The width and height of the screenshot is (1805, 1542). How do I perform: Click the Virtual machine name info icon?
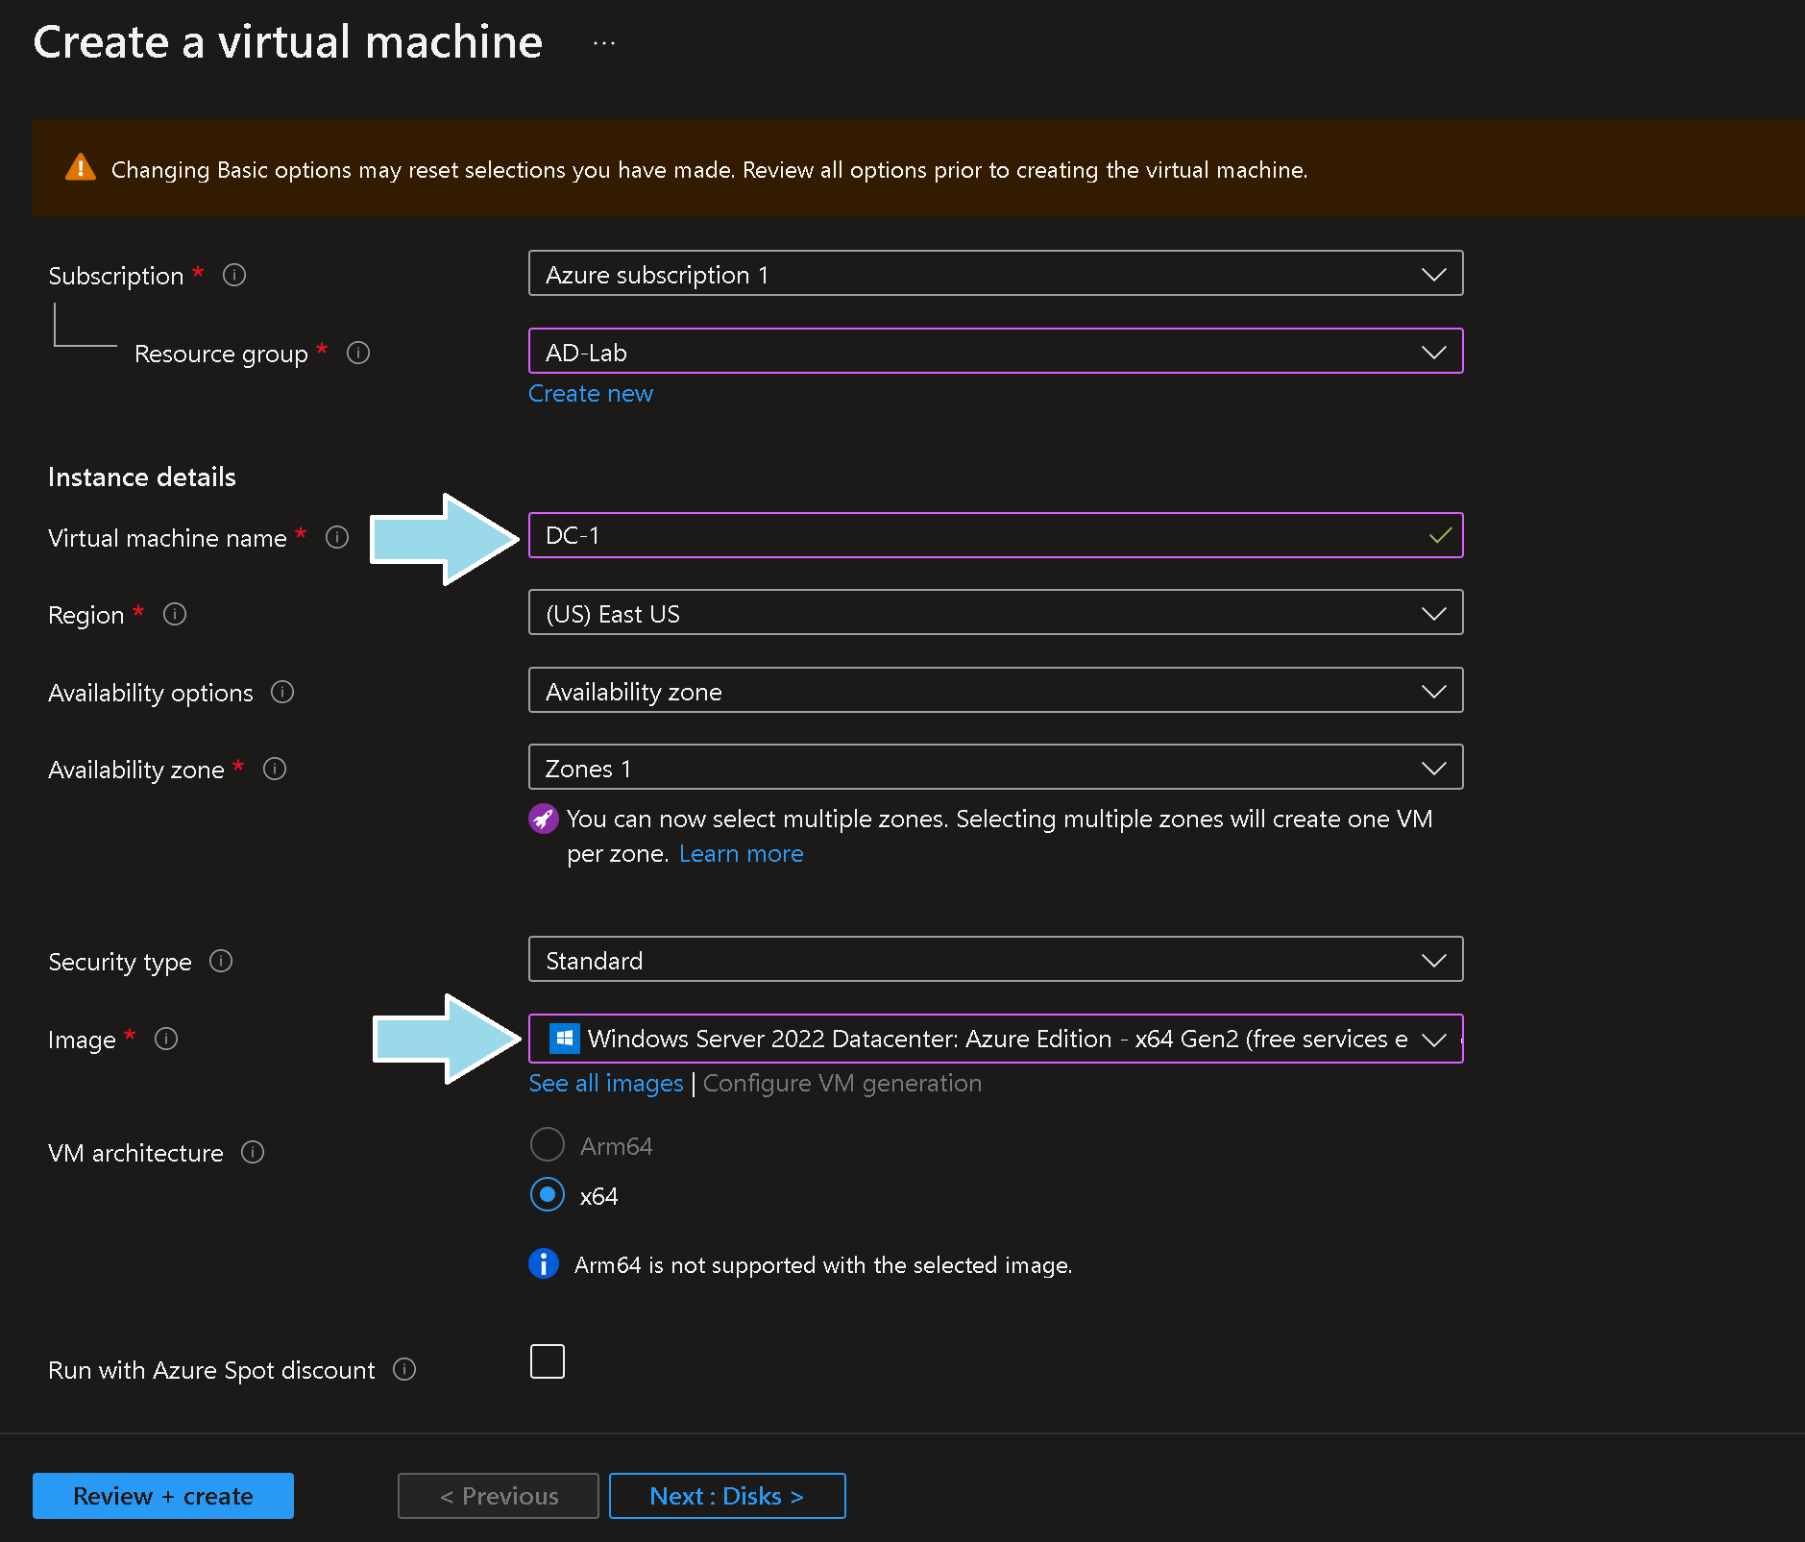(x=337, y=537)
